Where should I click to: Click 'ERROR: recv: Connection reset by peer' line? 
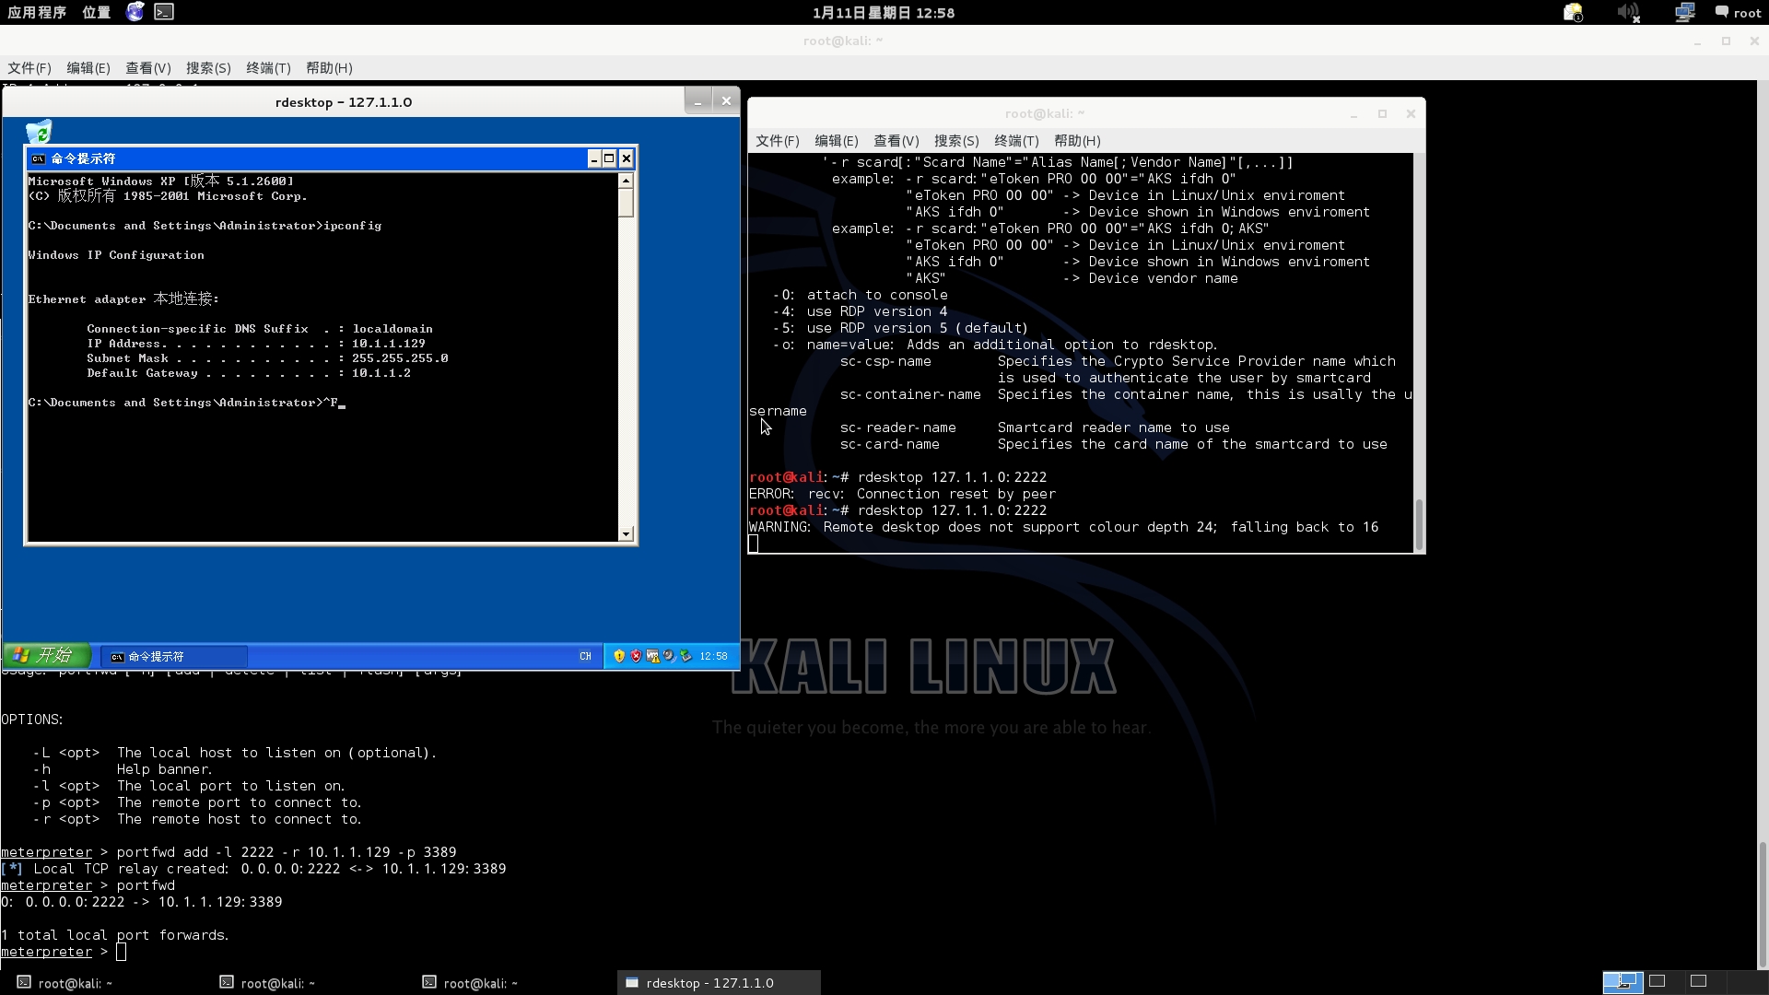(902, 494)
